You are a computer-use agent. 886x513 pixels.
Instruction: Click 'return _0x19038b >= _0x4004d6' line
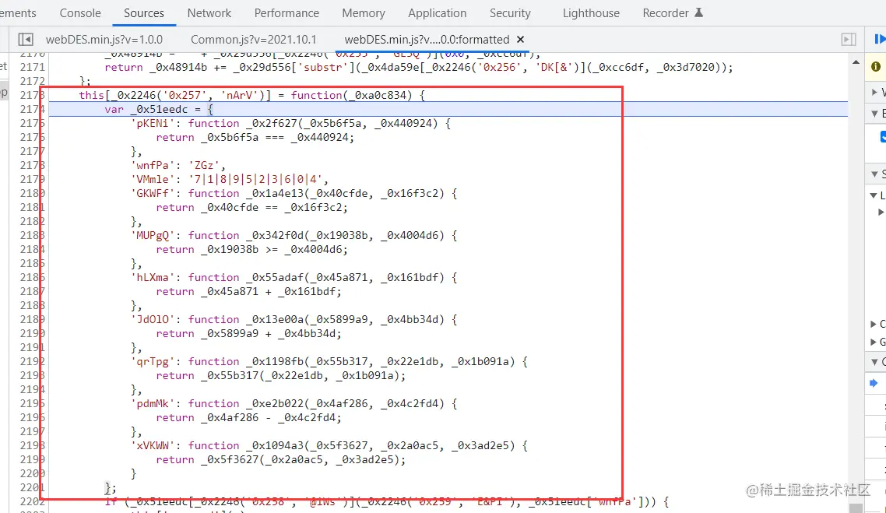[251, 250]
